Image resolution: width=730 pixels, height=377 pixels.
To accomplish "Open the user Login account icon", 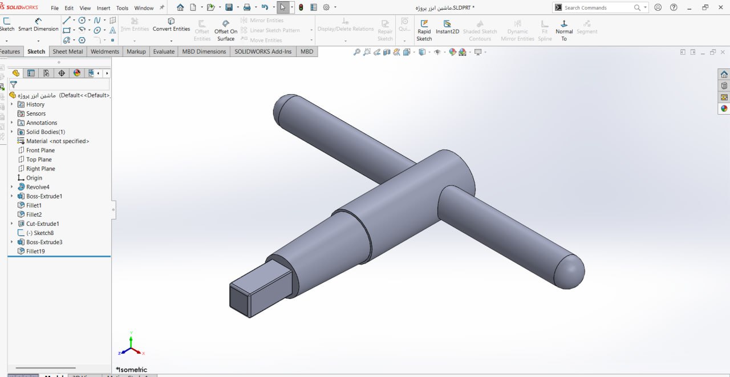I will 658,7.
